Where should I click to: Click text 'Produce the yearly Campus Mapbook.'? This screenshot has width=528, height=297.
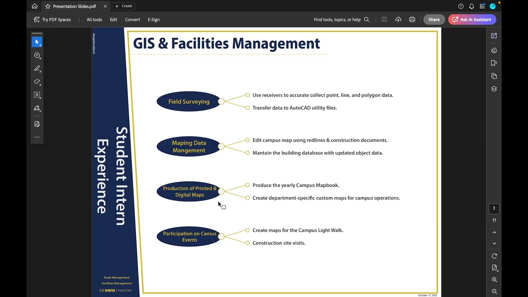296,185
